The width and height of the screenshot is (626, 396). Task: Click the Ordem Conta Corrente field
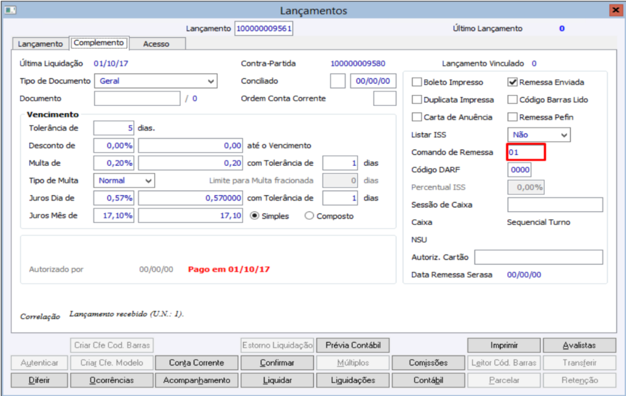(385, 99)
